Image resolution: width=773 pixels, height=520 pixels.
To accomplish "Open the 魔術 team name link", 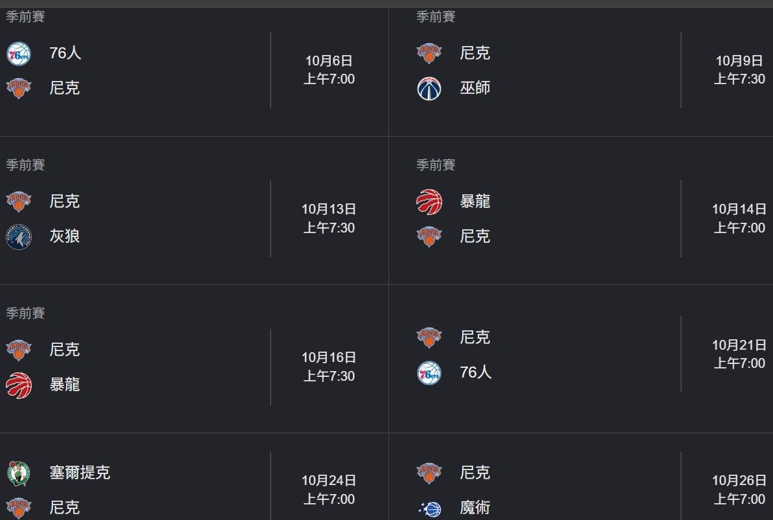I will (x=475, y=507).
